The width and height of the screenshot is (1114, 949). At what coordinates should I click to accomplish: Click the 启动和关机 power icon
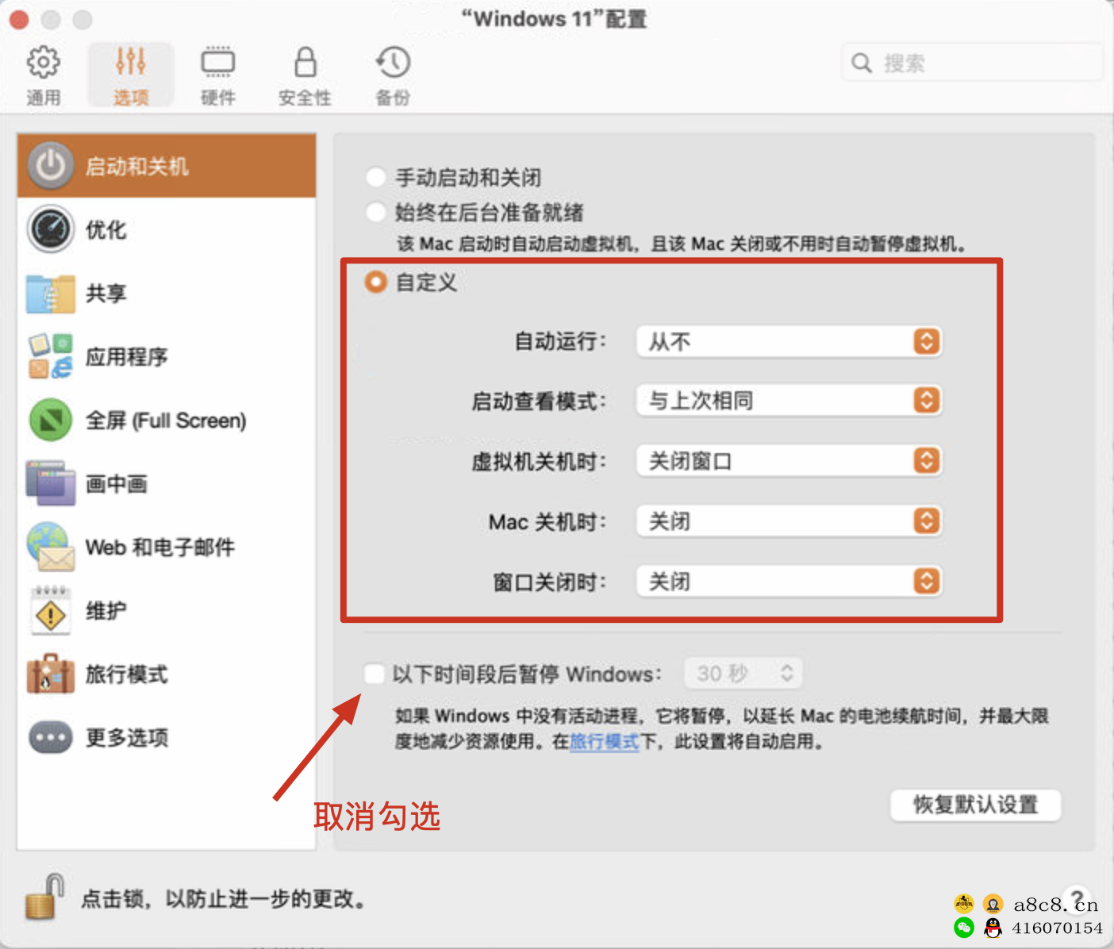pyautogui.click(x=51, y=166)
